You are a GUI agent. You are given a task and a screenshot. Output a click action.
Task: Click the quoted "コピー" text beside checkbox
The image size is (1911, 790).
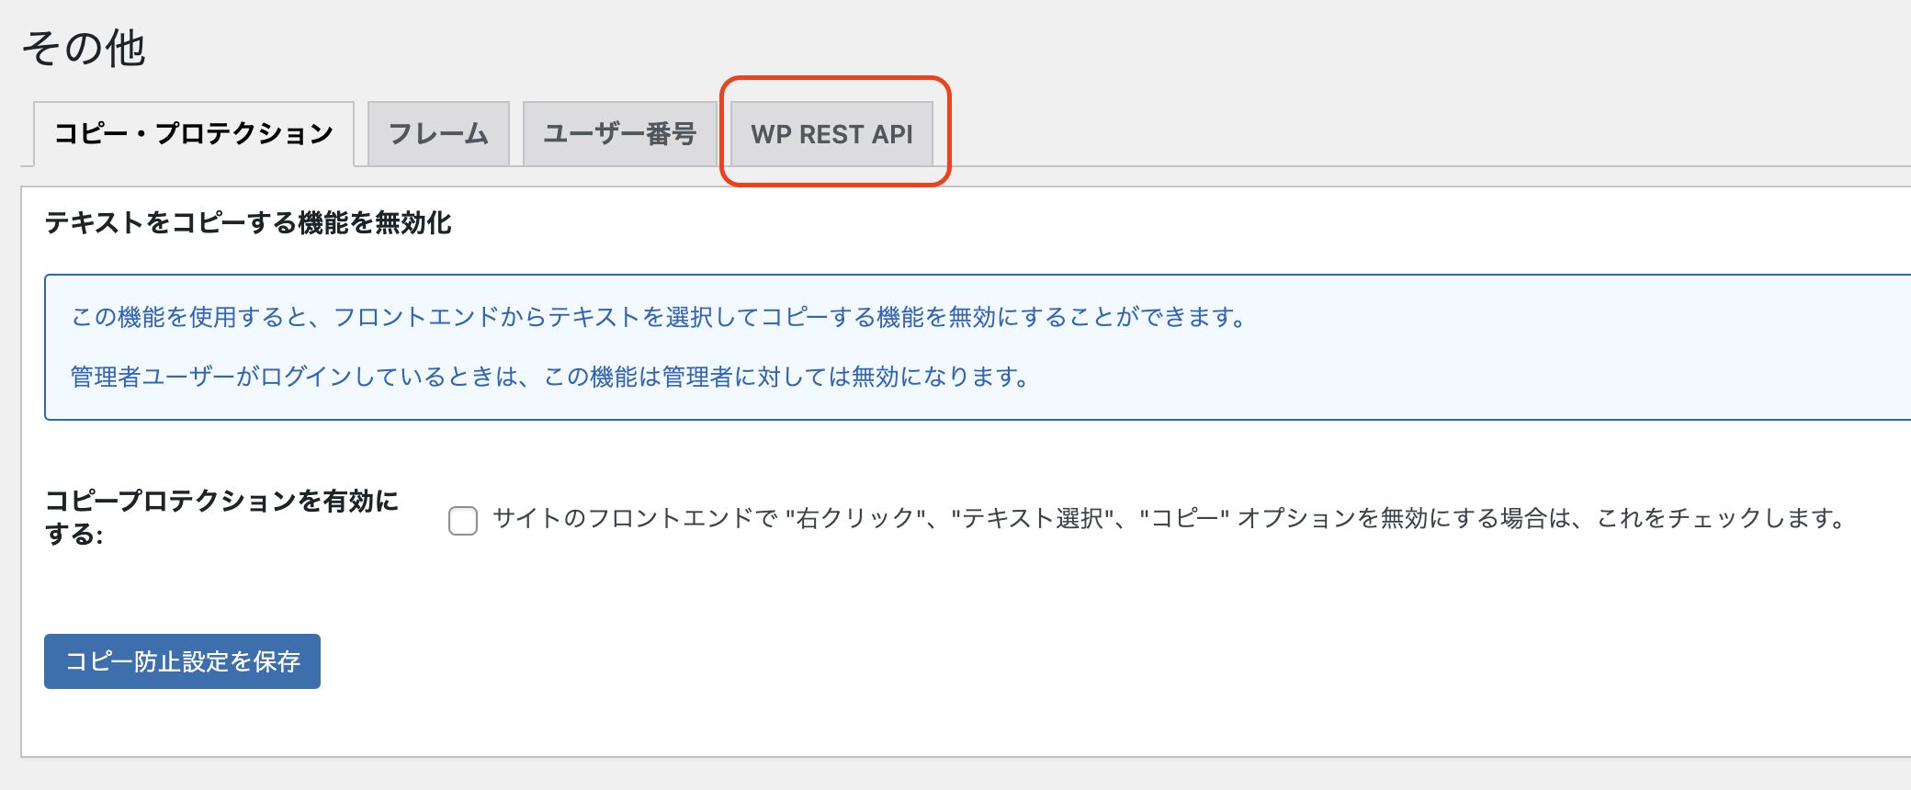(1184, 519)
